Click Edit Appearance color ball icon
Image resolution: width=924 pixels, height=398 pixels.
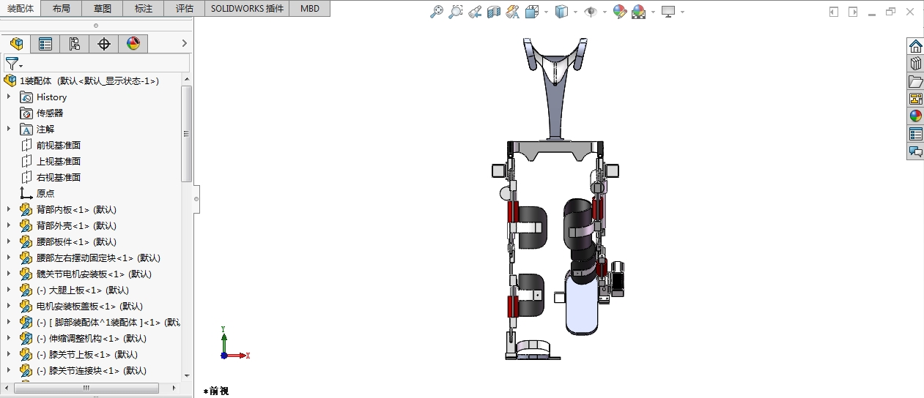coord(620,12)
